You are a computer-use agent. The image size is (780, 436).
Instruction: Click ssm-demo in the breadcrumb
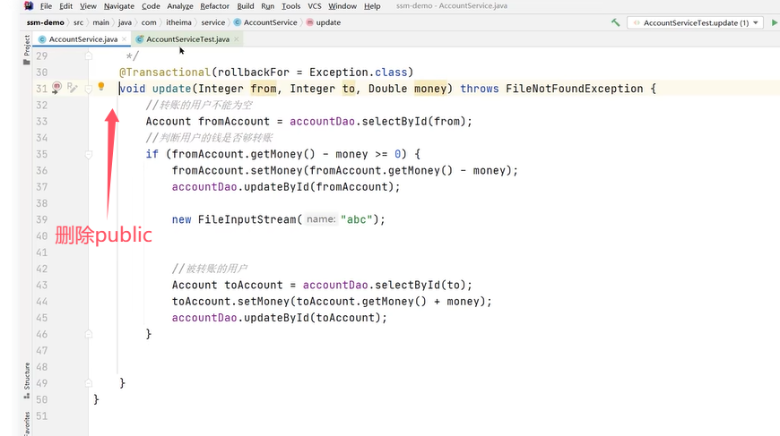(45, 22)
